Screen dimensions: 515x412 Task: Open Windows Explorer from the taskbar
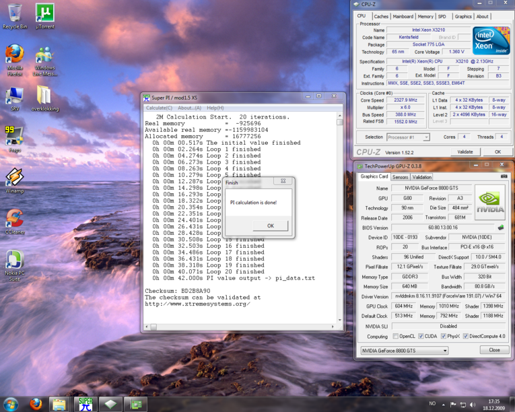pos(59,405)
